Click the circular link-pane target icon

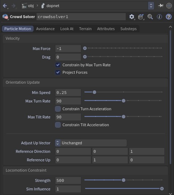coord(169,6)
